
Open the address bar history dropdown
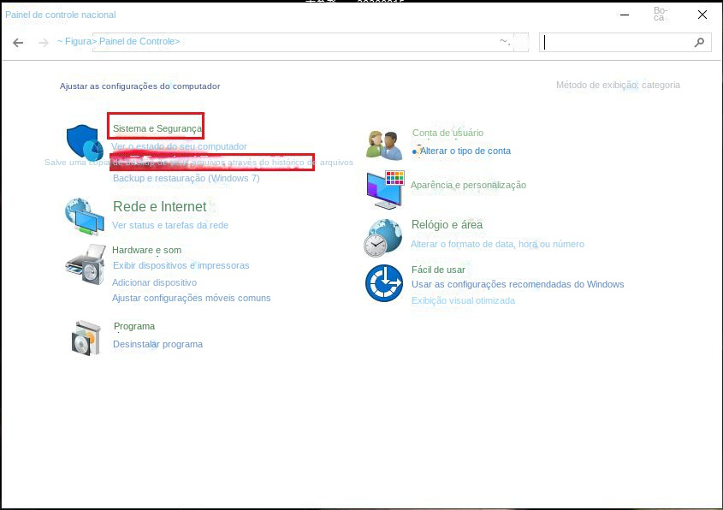pos(505,41)
